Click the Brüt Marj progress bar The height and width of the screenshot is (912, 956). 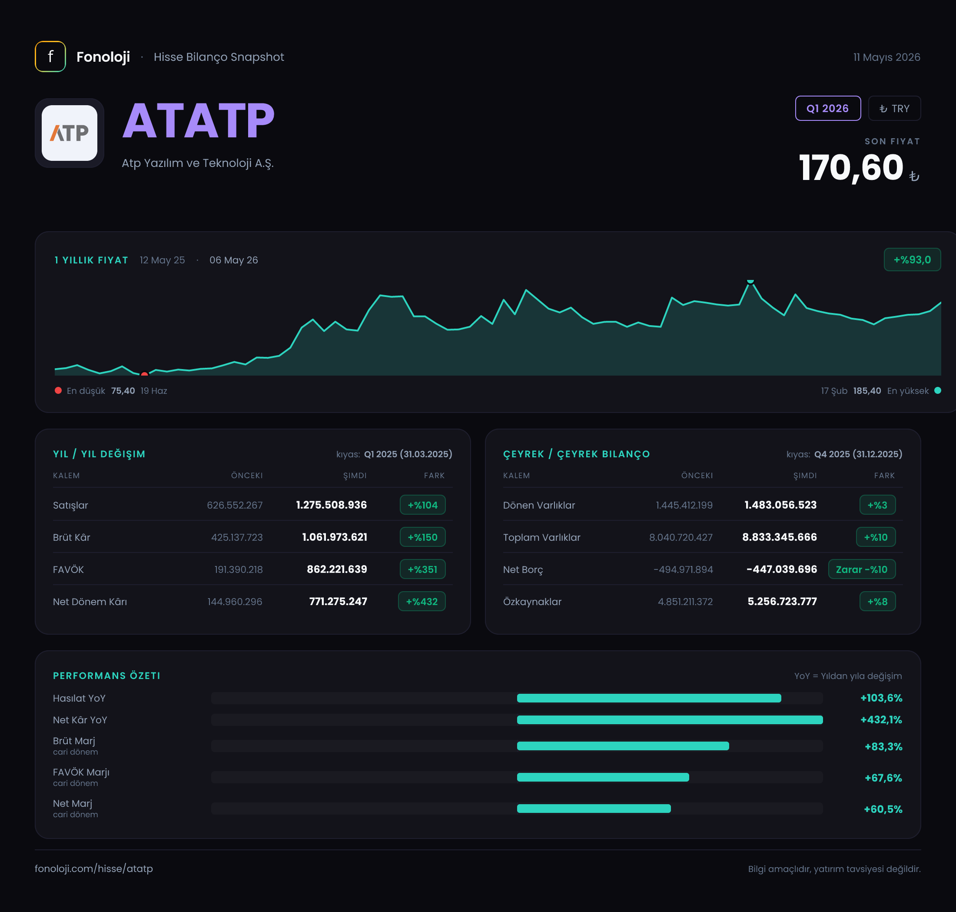click(x=517, y=746)
